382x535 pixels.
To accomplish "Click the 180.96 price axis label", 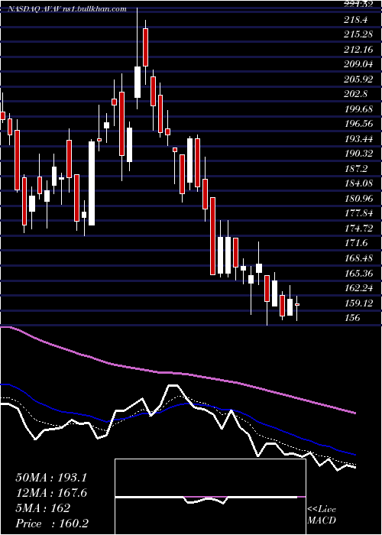I will (358, 199).
